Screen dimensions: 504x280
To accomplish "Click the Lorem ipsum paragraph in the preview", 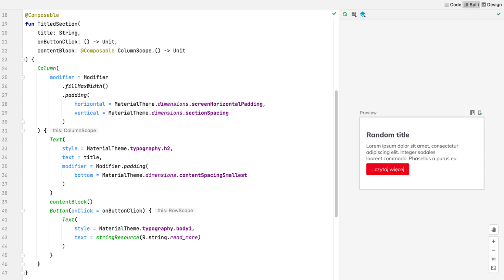I will click(412, 152).
